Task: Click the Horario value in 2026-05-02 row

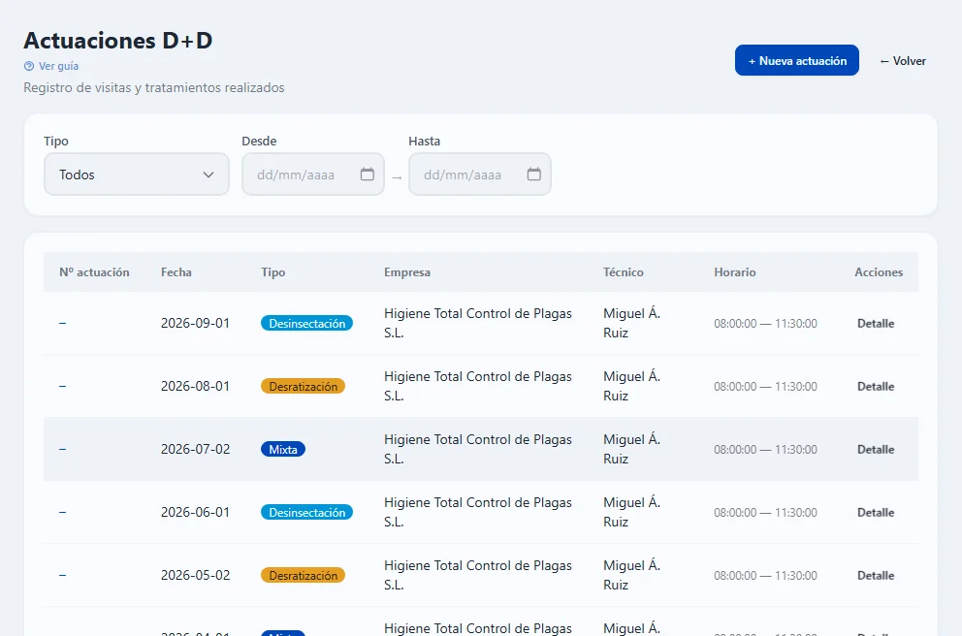Action: coord(765,575)
